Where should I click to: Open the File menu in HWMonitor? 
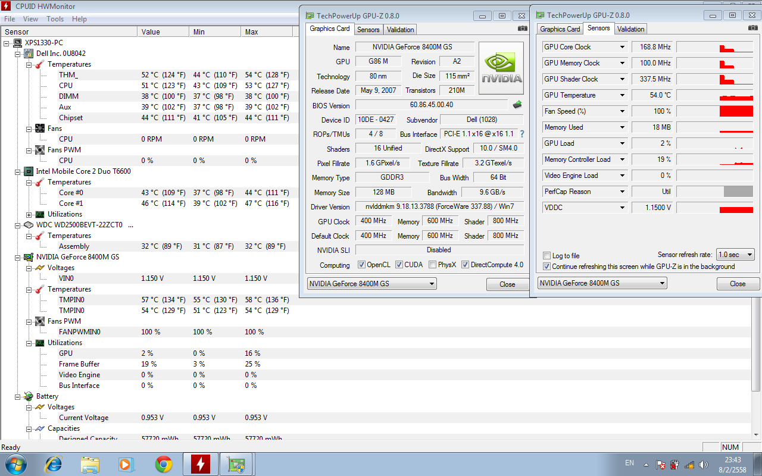10,19
